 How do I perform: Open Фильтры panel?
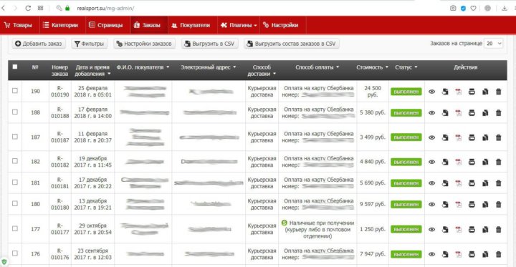click(89, 44)
